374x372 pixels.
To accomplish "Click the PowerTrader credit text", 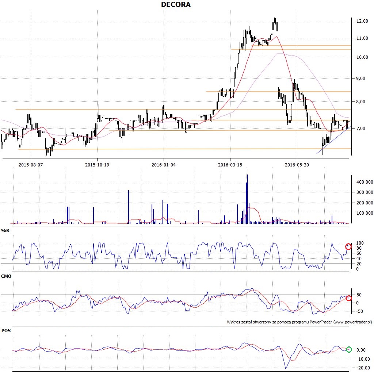I will click(299, 322).
